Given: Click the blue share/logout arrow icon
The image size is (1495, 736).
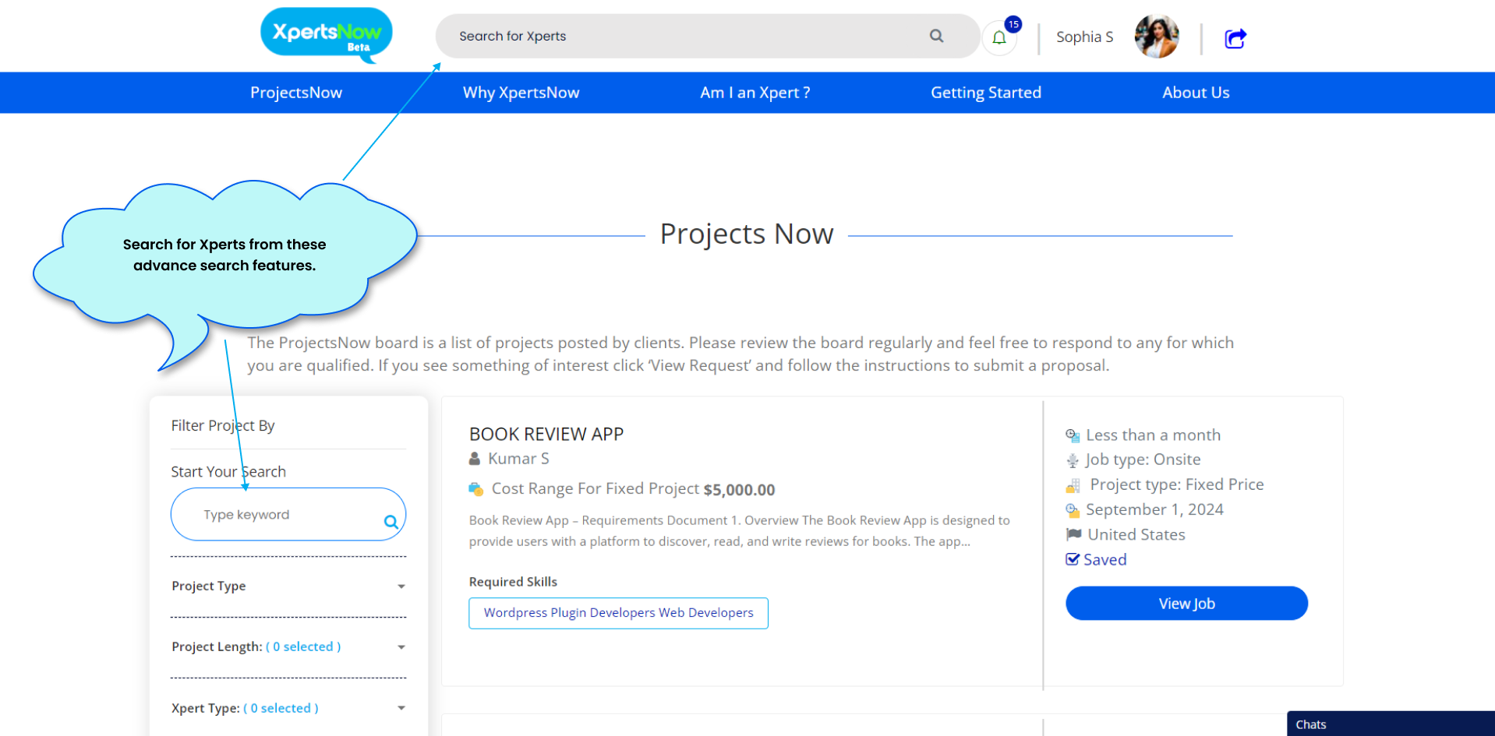Looking at the screenshot, I should 1235,37.
